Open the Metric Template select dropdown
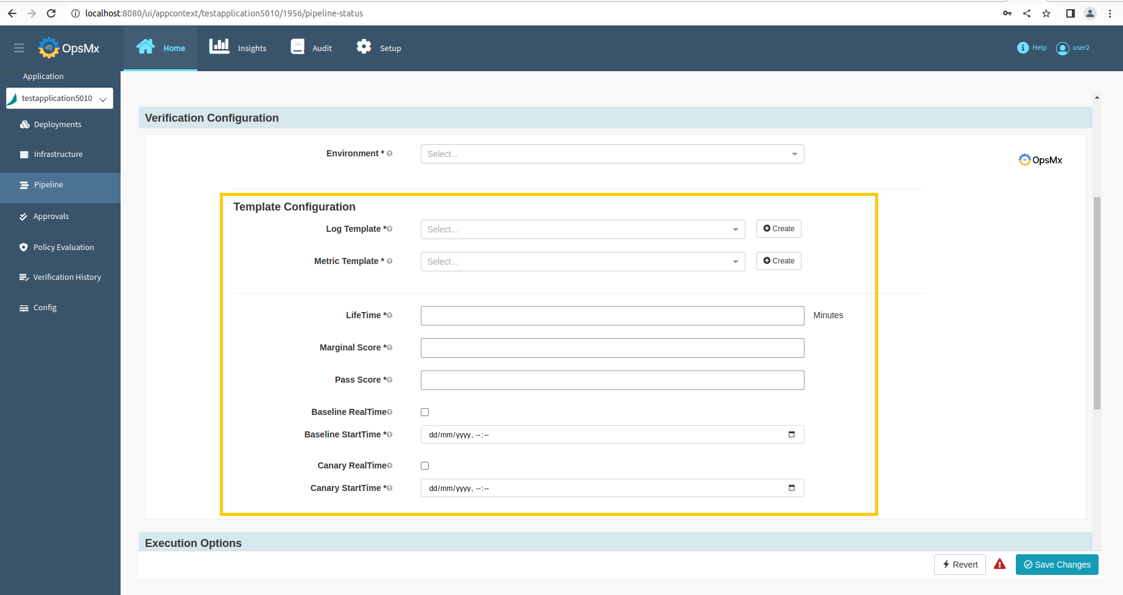The height and width of the screenshot is (595, 1123). pyautogui.click(x=582, y=262)
